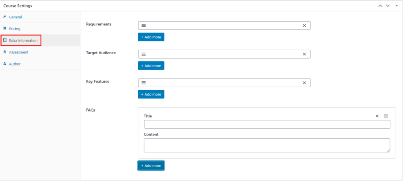This screenshot has width=403, height=181.
Task: Open the Author tab
Action: [x=15, y=64]
